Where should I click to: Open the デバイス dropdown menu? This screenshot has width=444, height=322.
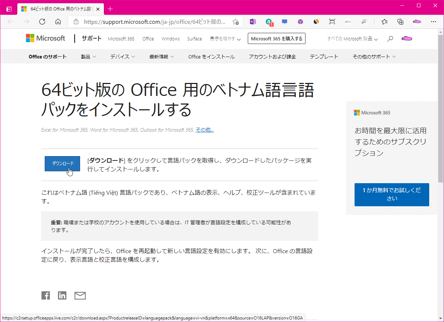click(x=123, y=57)
